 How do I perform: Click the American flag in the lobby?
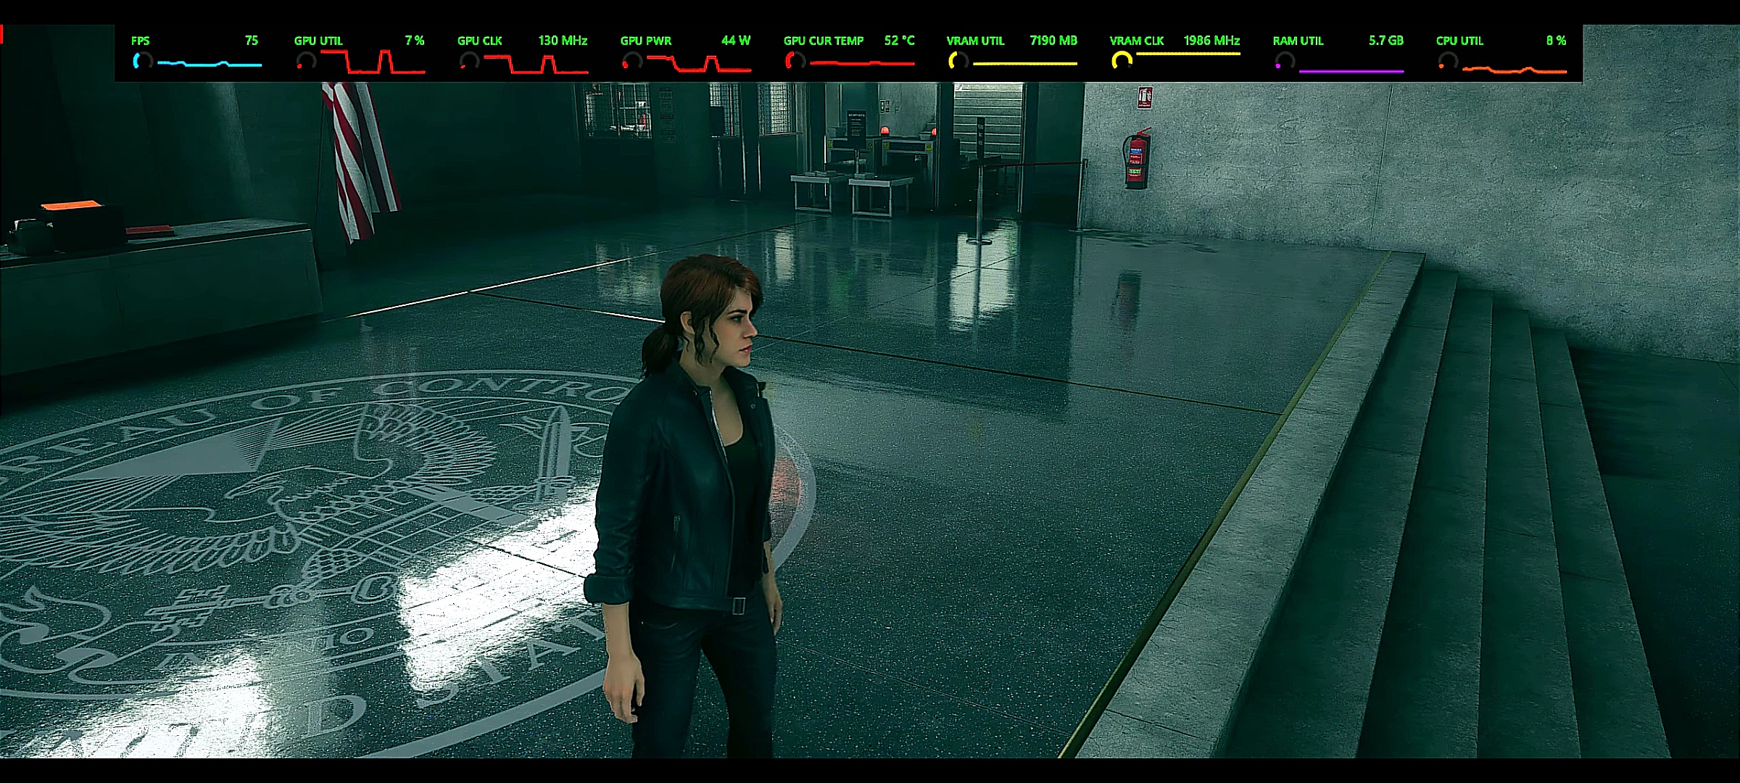[360, 161]
